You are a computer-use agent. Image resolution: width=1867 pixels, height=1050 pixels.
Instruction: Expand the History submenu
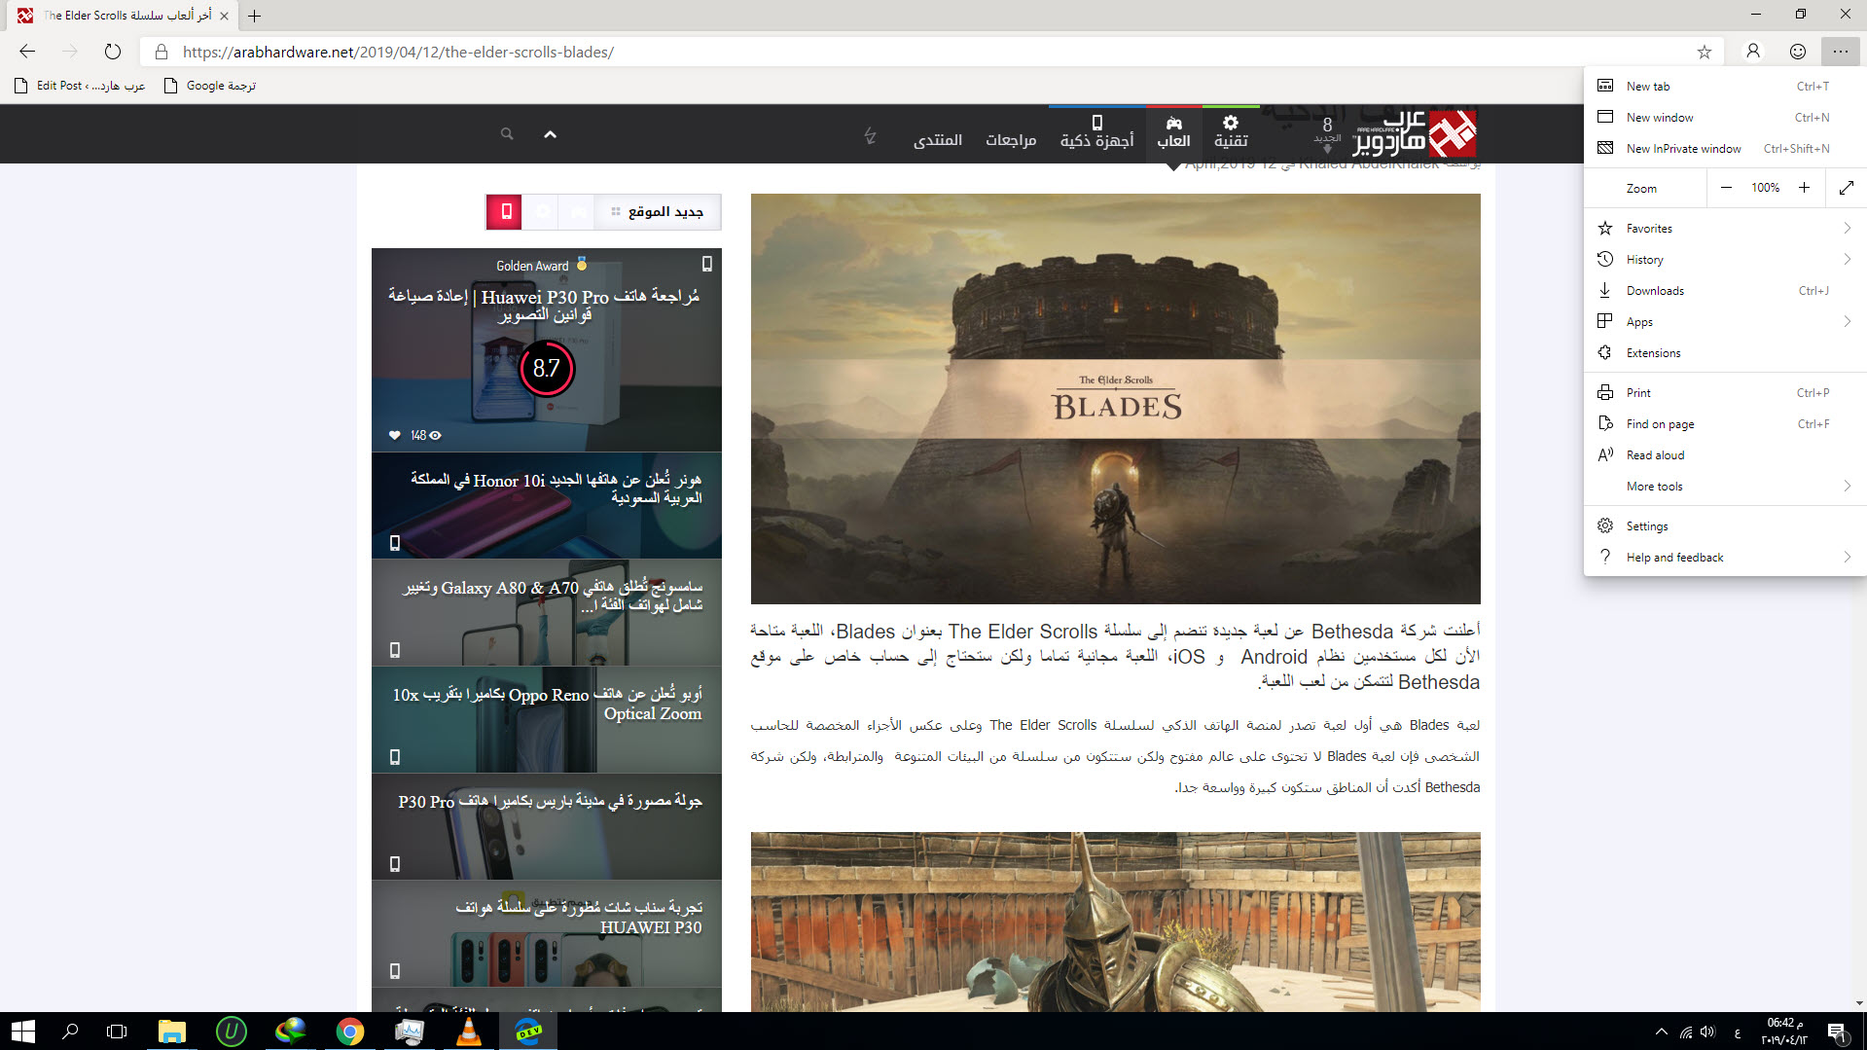[1725, 259]
